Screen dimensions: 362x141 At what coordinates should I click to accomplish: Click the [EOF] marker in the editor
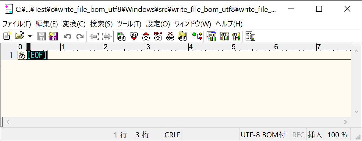(37, 55)
